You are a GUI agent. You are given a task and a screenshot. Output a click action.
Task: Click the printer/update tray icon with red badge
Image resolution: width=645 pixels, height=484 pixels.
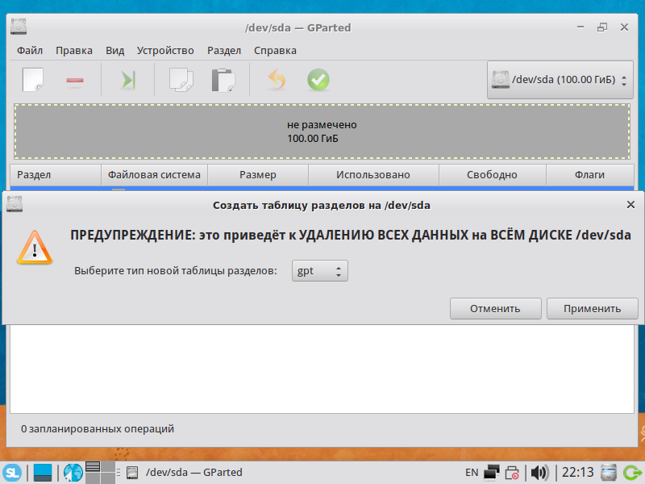(512, 473)
